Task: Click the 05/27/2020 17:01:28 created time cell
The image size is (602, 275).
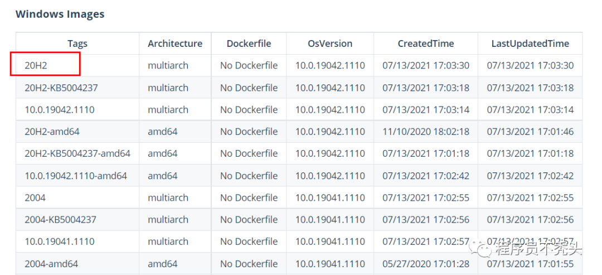Action: tap(426, 264)
